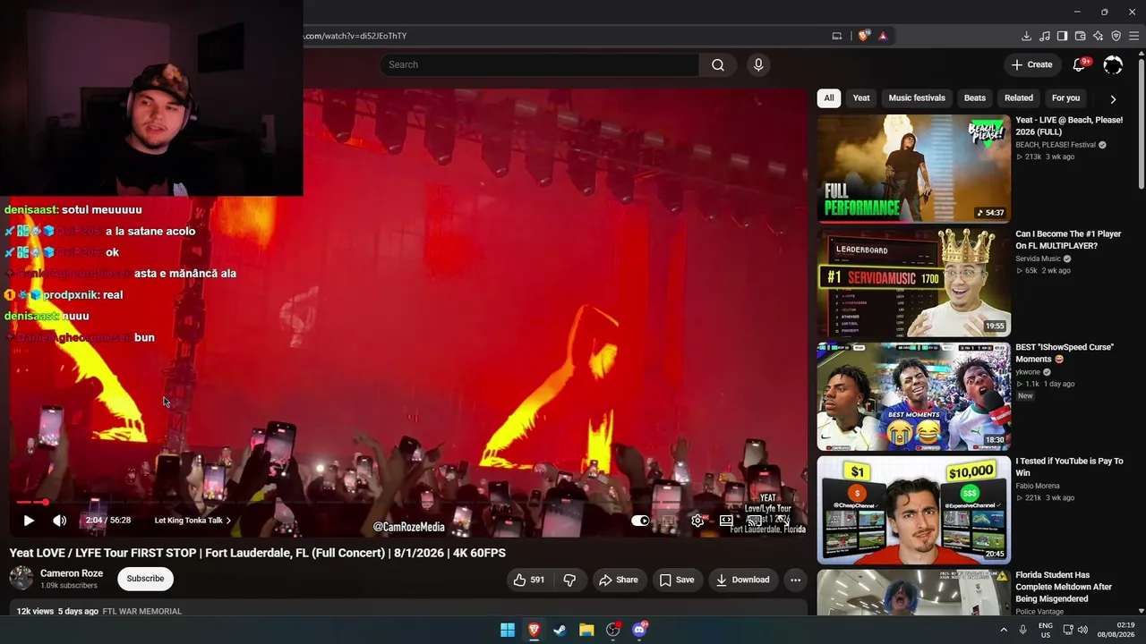
Task: Select the All filter chip
Action: click(829, 98)
